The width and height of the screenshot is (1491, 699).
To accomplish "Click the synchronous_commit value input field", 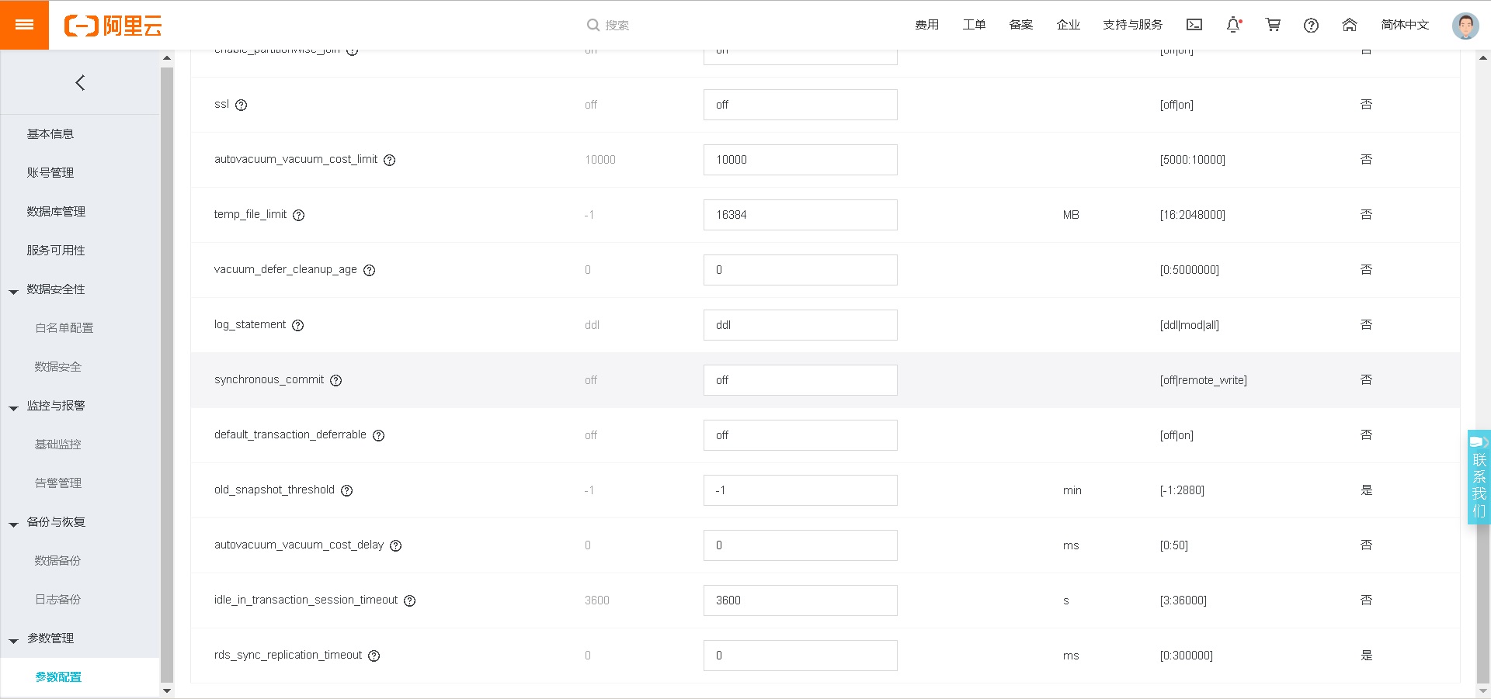I will click(800, 380).
